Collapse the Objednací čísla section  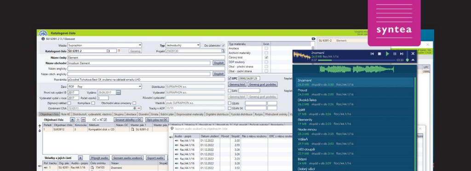click(72, 120)
